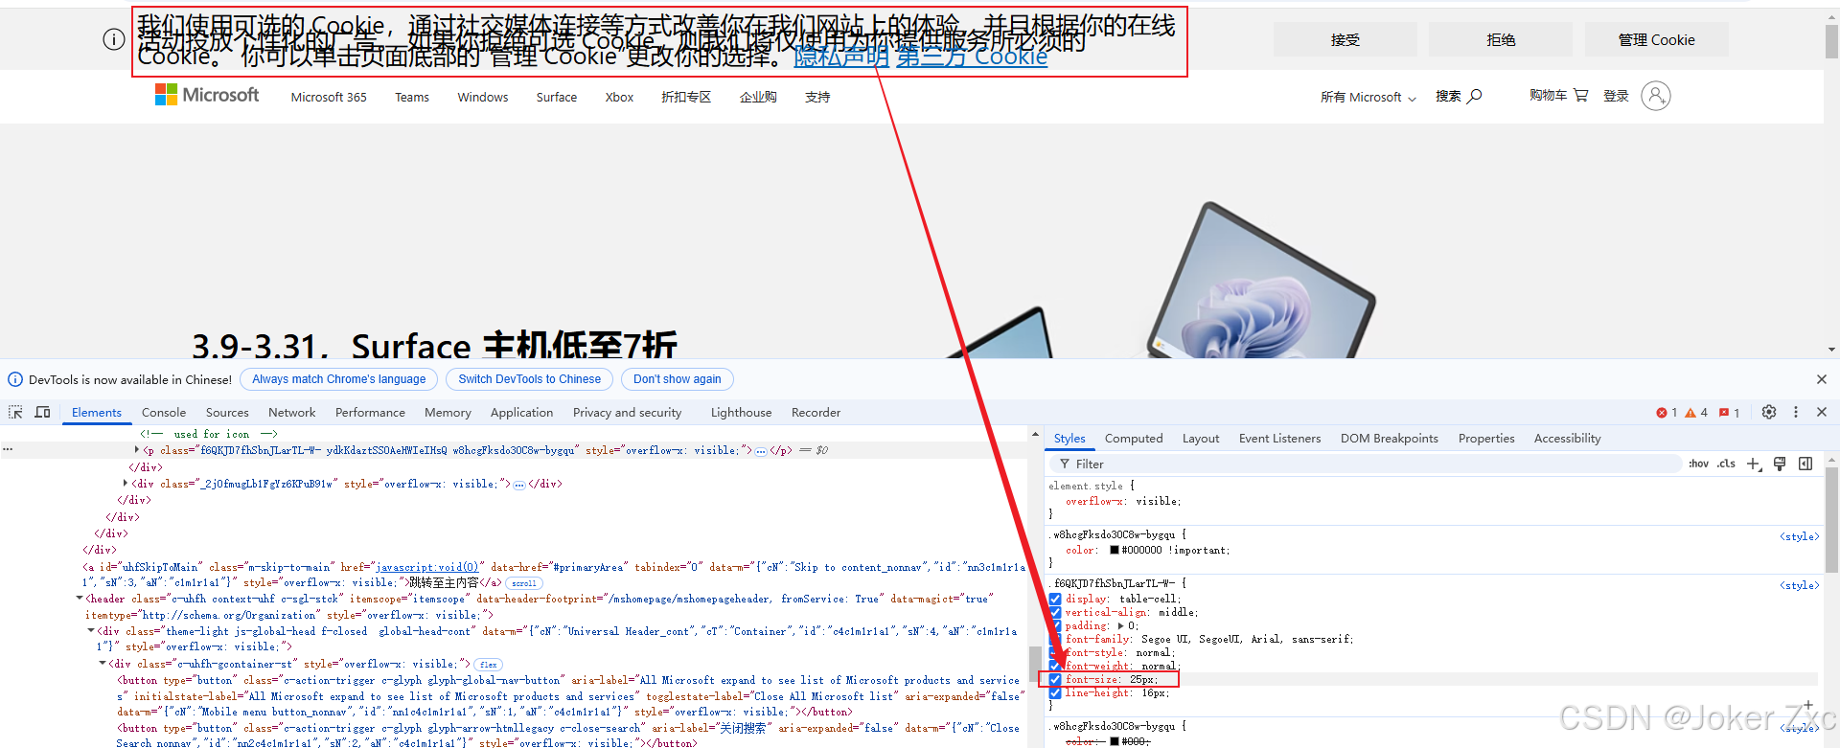This screenshot has height=748, width=1840.
Task: Switch to the Network tab
Action: (292, 413)
